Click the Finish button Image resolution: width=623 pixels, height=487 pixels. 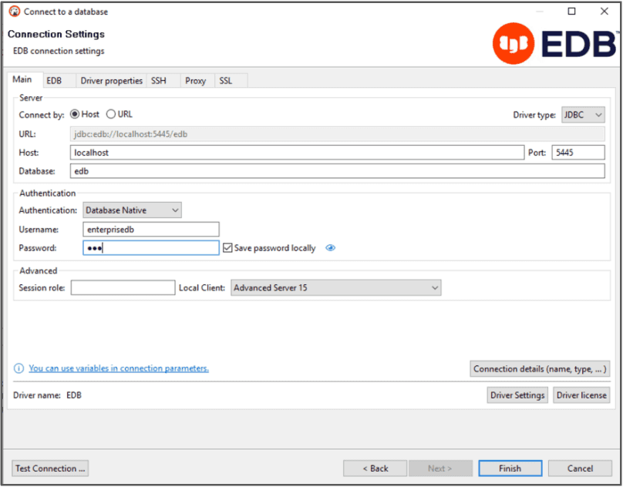coord(510,468)
